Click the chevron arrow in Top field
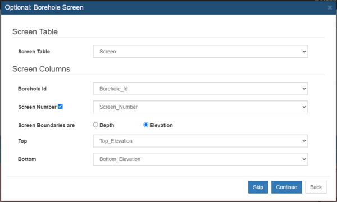Viewport: 337px width, 202px height. pos(304,141)
